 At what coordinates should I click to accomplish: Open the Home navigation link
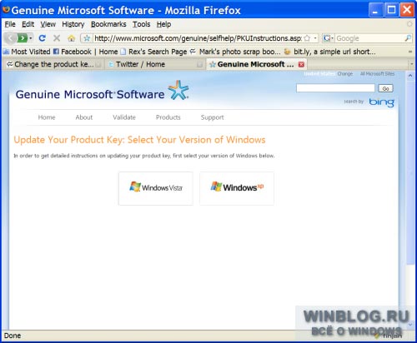[x=47, y=117]
